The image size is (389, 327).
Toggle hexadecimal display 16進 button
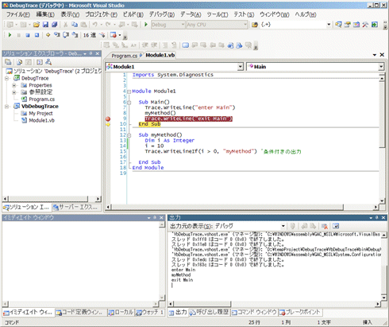90,35
